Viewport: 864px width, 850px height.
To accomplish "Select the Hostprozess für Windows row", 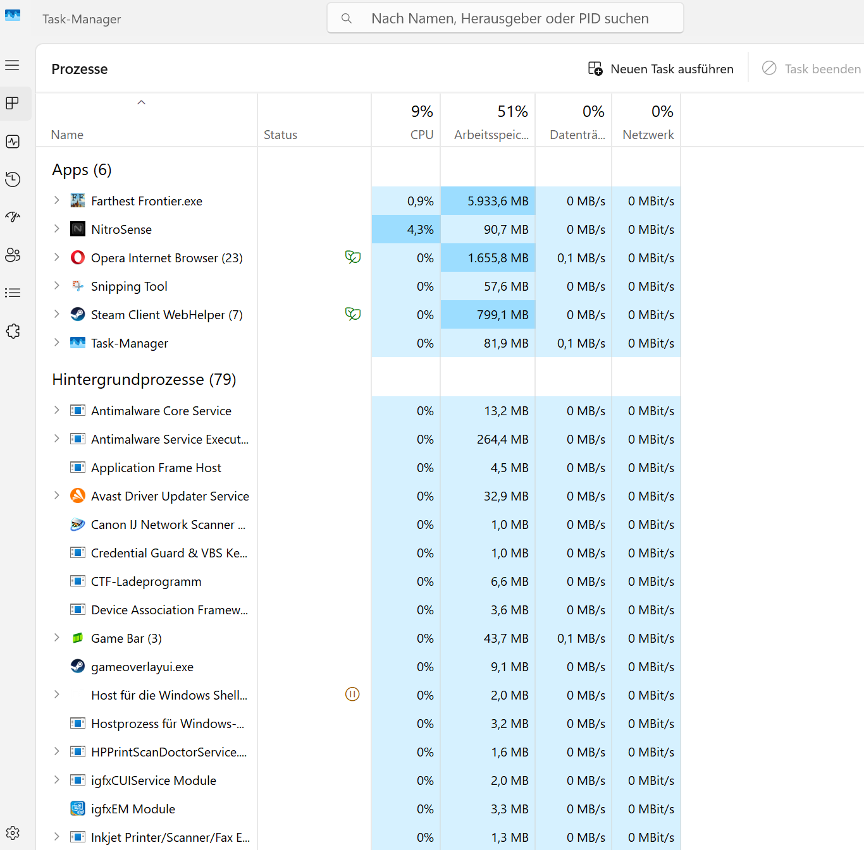I will tap(359, 723).
